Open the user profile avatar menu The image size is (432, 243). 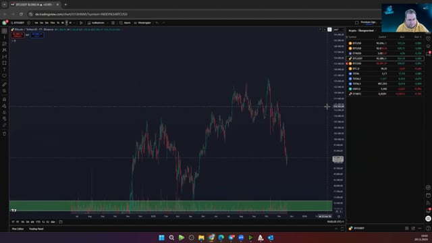click(5, 23)
